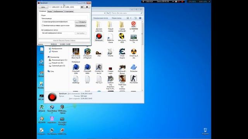Screen dimensions: 248x139
Task: Click Новая папка in Explorer toolbar
Action: [117, 18]
